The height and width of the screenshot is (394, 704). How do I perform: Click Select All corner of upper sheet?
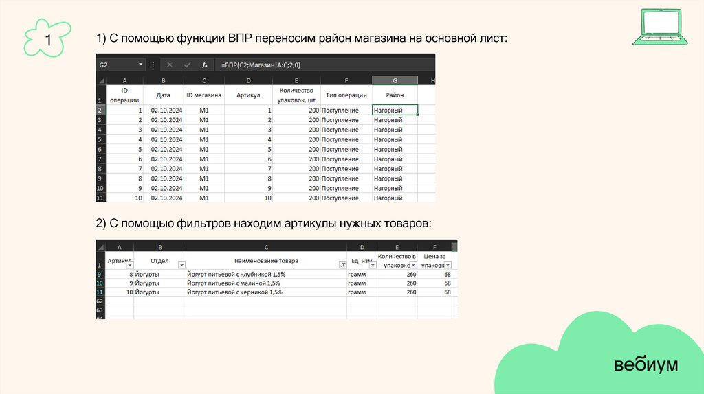click(x=101, y=81)
